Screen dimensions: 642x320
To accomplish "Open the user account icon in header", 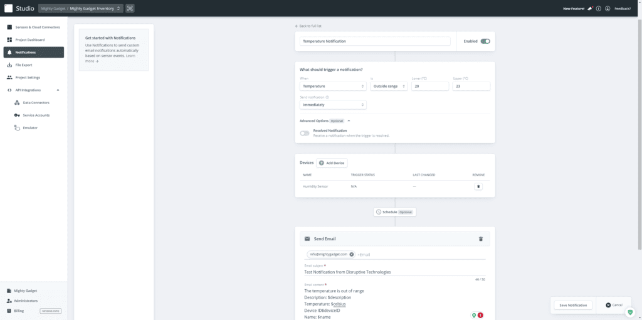I will click(608, 9).
